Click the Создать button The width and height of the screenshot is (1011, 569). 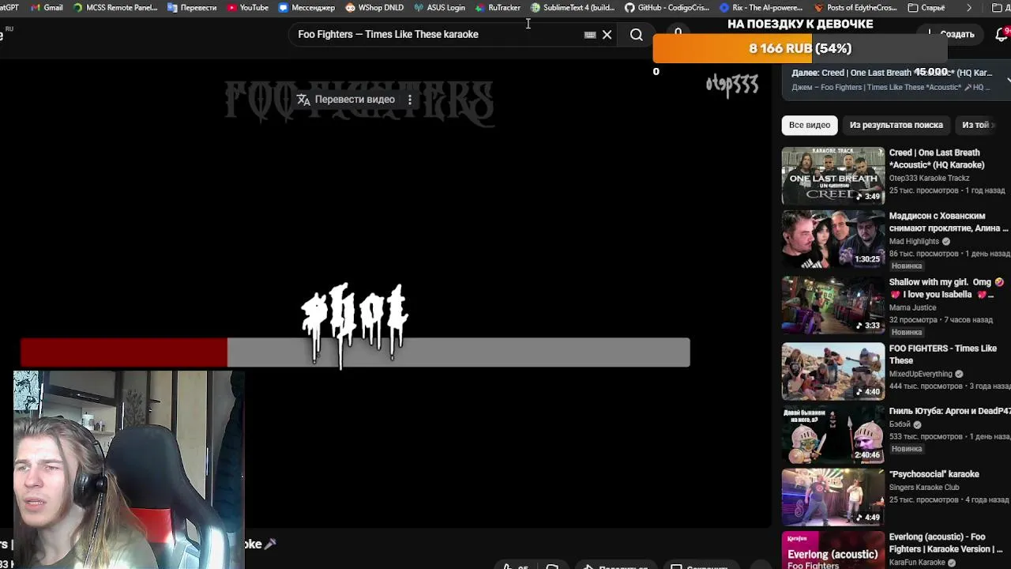tap(951, 34)
